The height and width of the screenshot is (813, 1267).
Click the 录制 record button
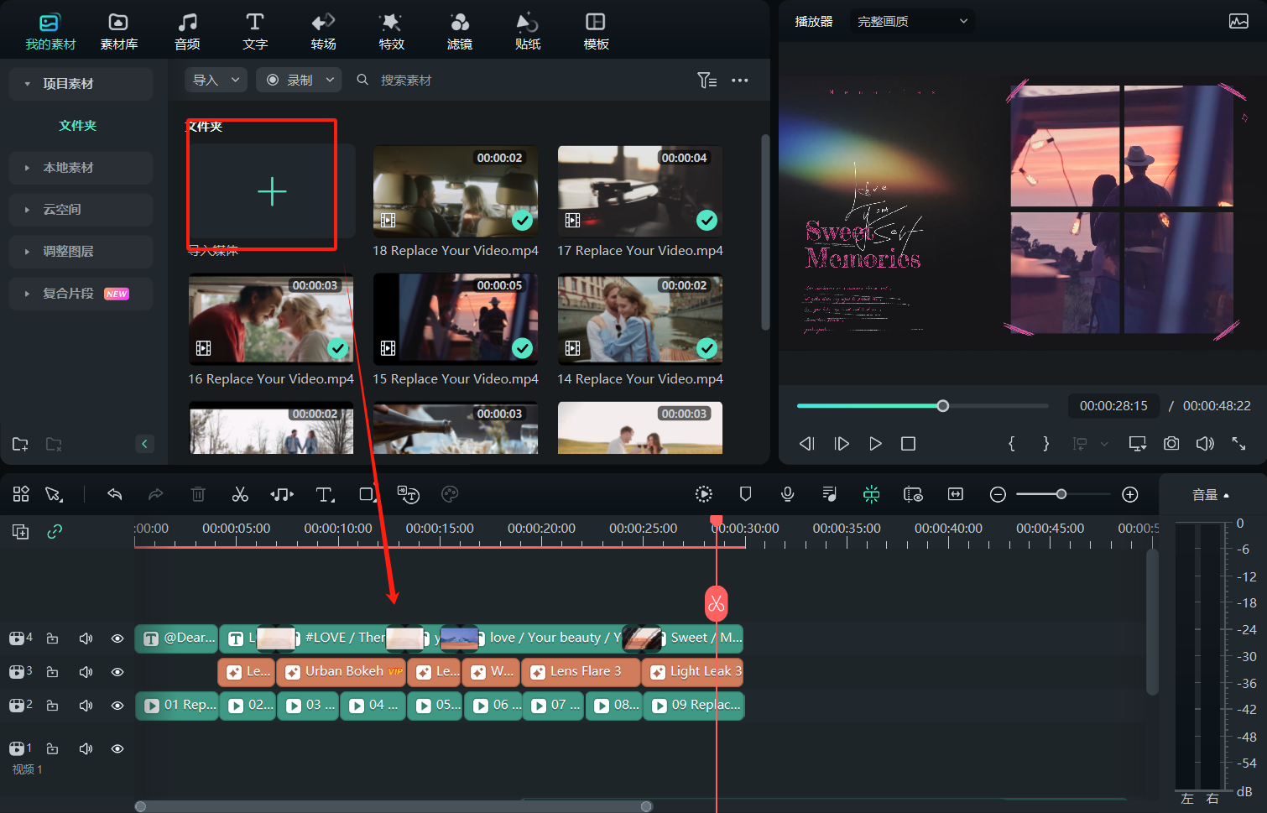299,80
